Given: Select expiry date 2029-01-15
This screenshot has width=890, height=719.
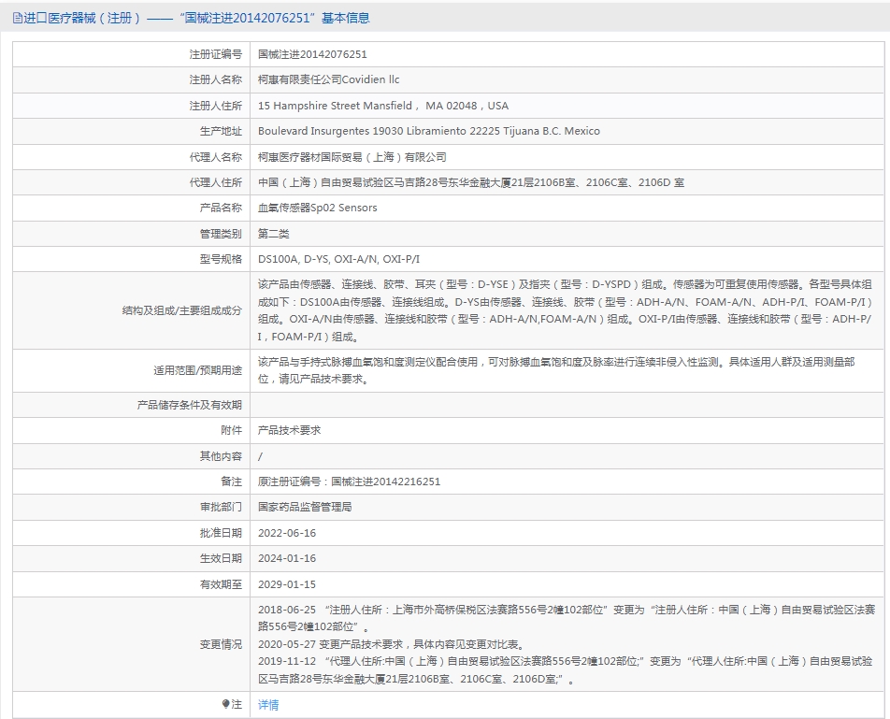Looking at the screenshot, I should point(287,584).
